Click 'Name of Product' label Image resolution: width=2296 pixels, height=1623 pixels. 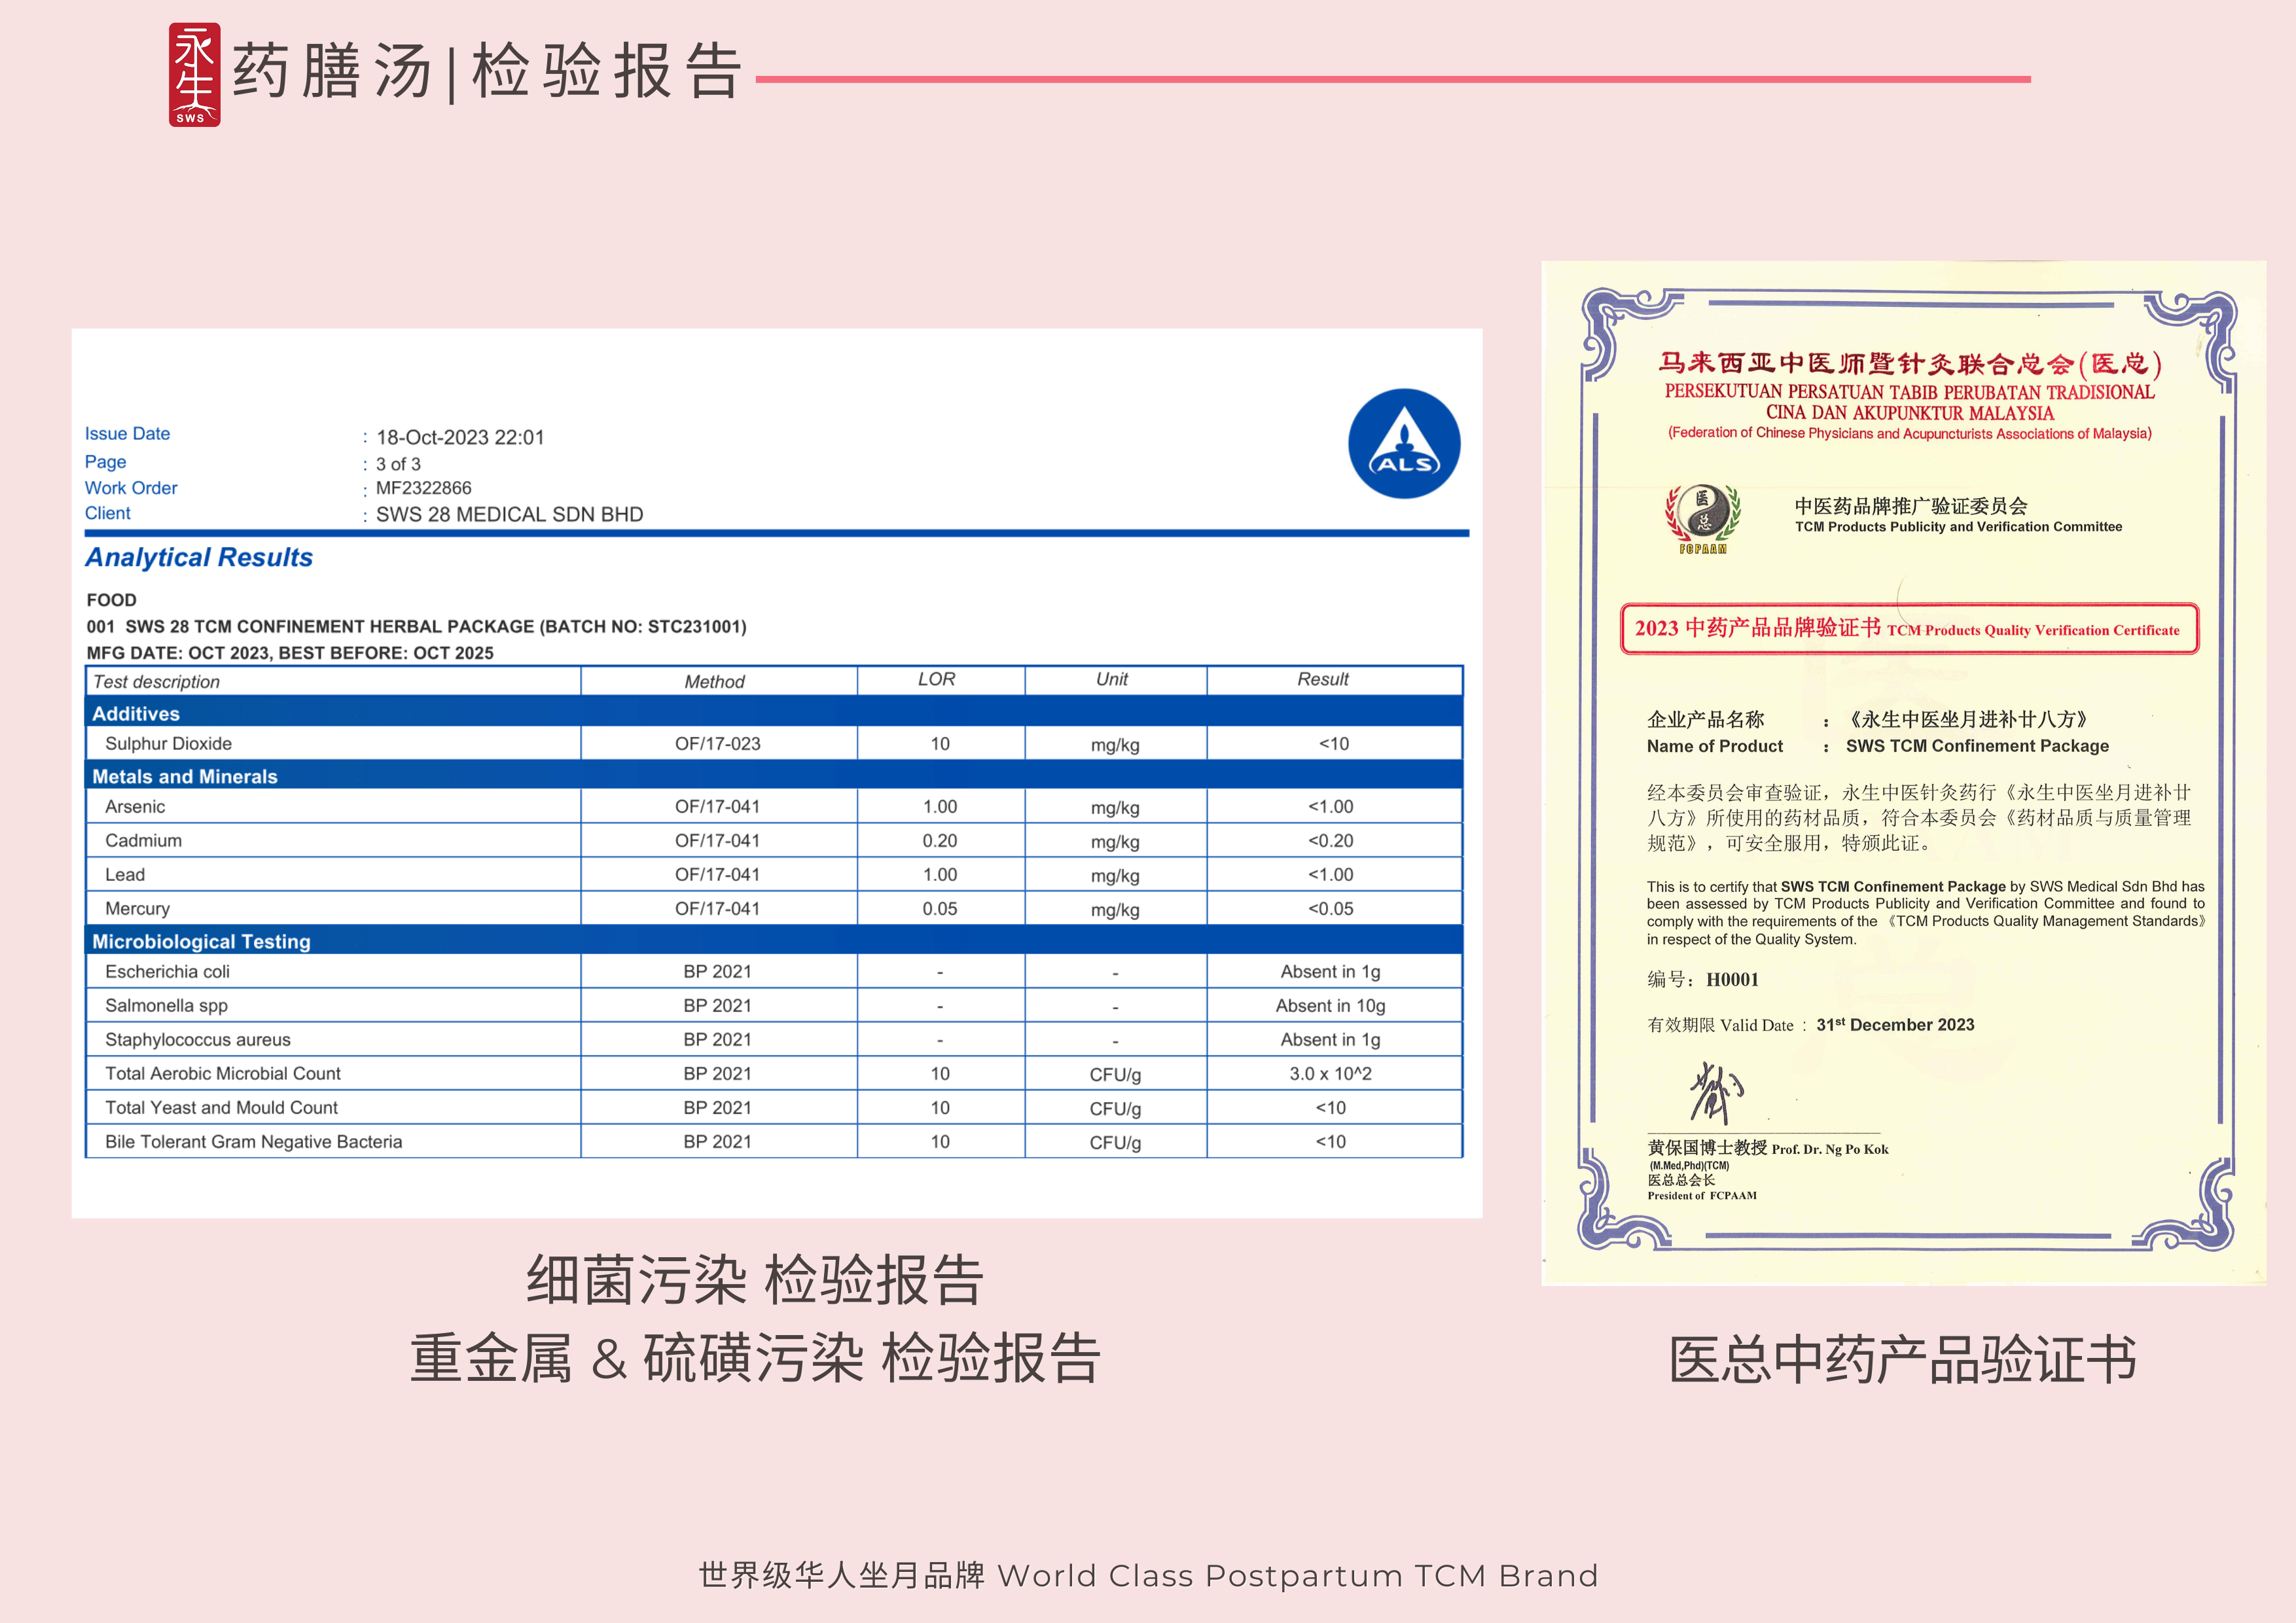click(x=1714, y=746)
